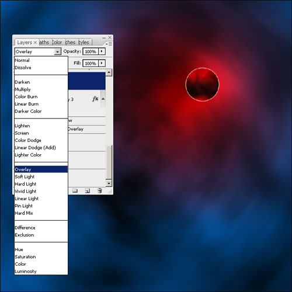
Task: Choose Vivid Light blend mode
Action: coord(41,191)
